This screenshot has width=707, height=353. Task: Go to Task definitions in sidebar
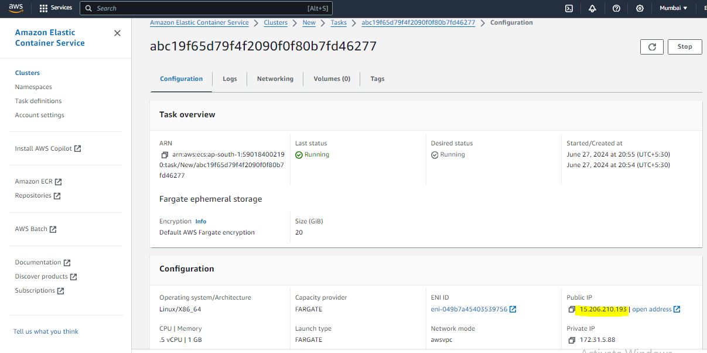38,101
